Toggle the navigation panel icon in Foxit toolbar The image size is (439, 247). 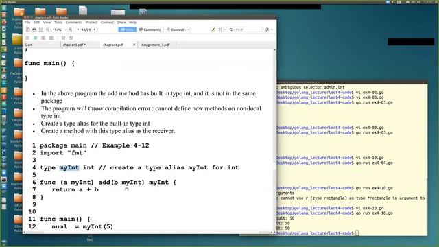coord(27,30)
